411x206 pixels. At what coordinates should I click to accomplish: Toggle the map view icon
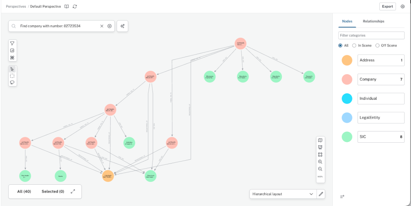320,140
